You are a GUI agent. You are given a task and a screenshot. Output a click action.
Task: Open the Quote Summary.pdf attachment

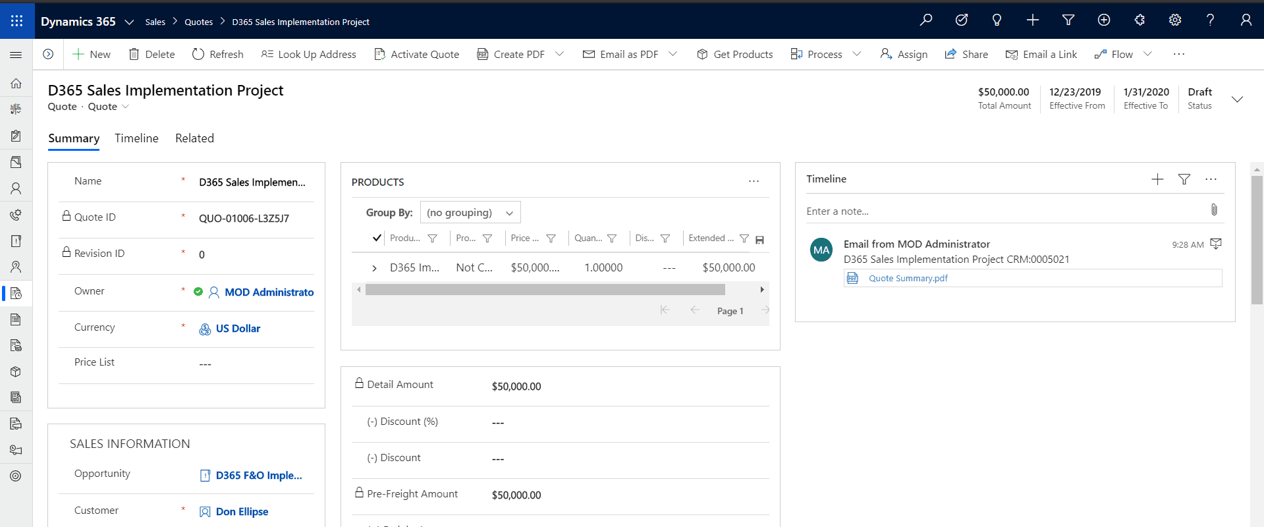(x=908, y=278)
